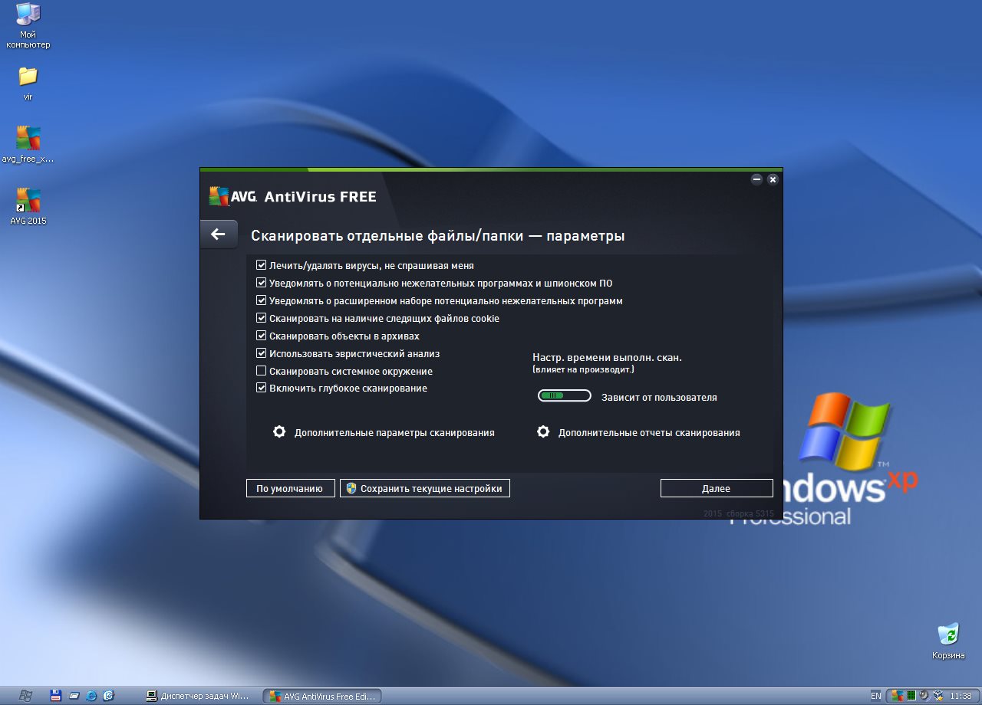Open Дополнительные отчеты сканирования link
This screenshot has height=705, width=982.
coord(649,433)
